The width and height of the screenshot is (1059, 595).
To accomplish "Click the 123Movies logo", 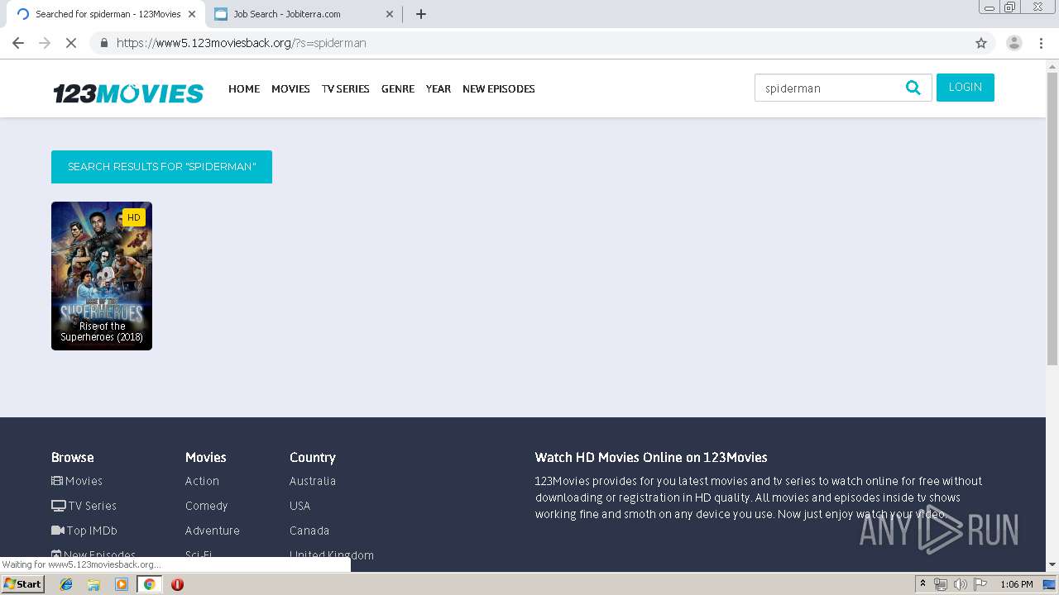I will (128, 93).
